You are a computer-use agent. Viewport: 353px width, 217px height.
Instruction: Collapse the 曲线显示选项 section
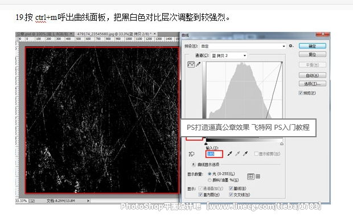point(194,165)
